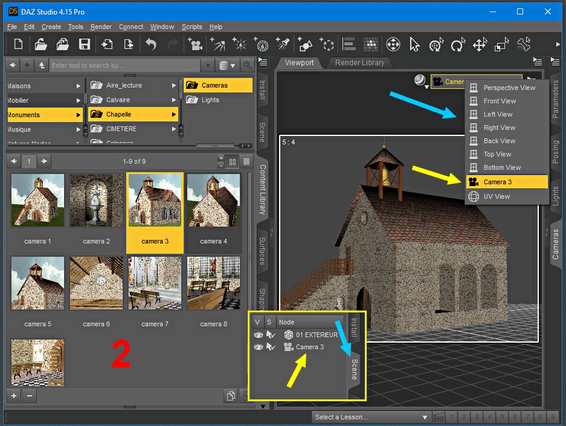Select the Node Selection arrow tool
This screenshot has height=426, width=566.
(x=414, y=45)
